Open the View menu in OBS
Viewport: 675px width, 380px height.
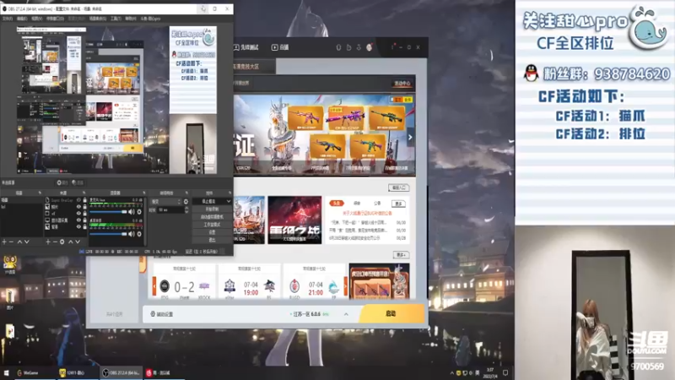(x=36, y=19)
